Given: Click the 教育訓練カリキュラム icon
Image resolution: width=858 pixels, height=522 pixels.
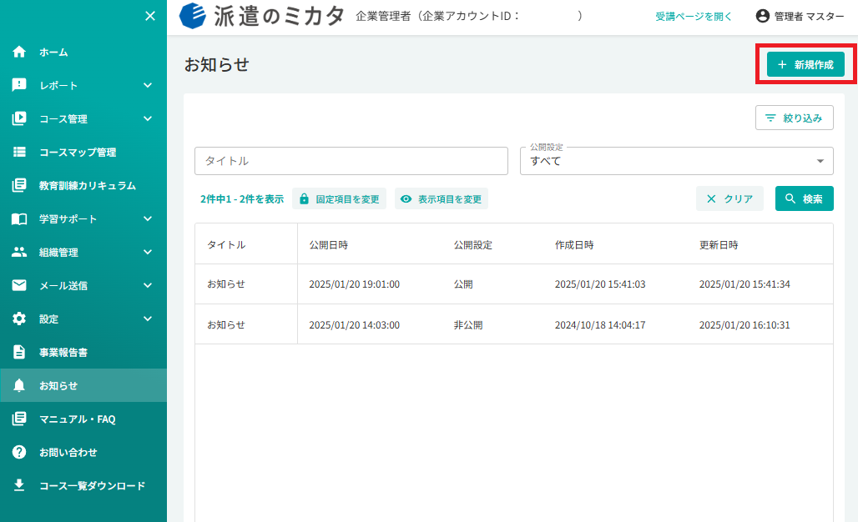Looking at the screenshot, I should click(x=19, y=185).
